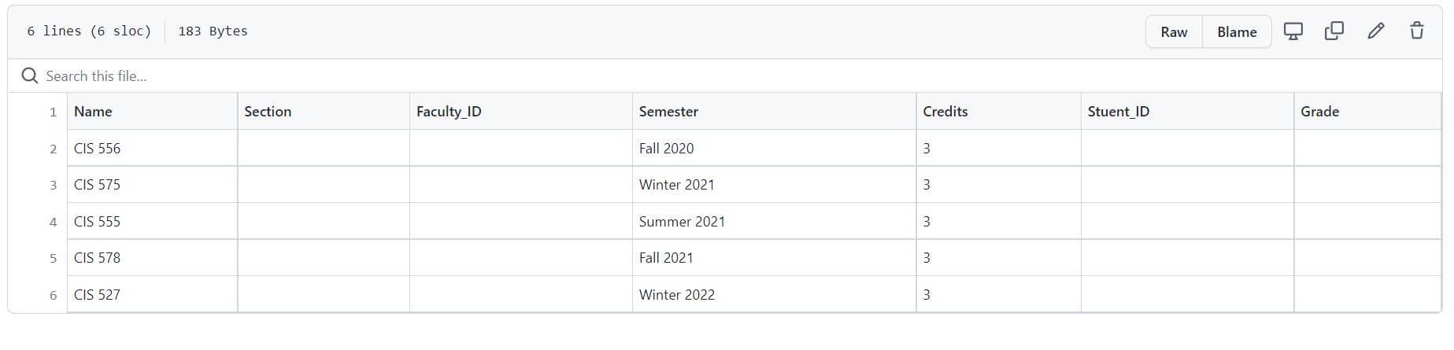Click the CIS 556 cell
1454x350 pixels.
pyautogui.click(x=98, y=149)
